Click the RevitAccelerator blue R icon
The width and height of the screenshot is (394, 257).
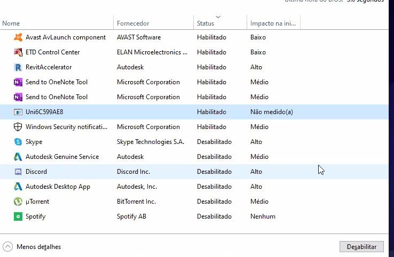tap(18, 67)
